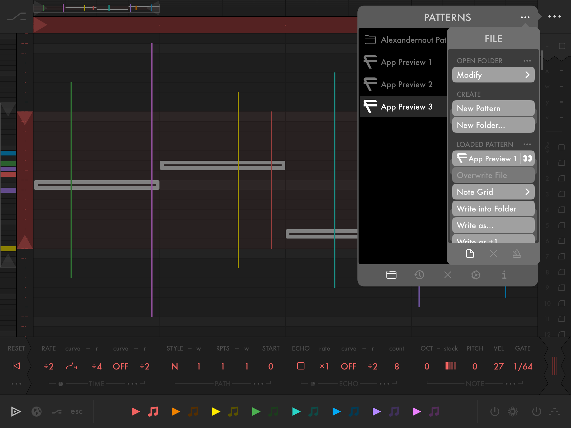The width and height of the screenshot is (571, 428).
Task: Expand the Modify submenu
Action: pos(493,75)
